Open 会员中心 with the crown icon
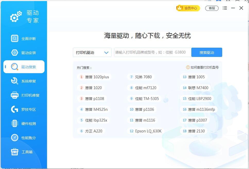 coord(188,8)
